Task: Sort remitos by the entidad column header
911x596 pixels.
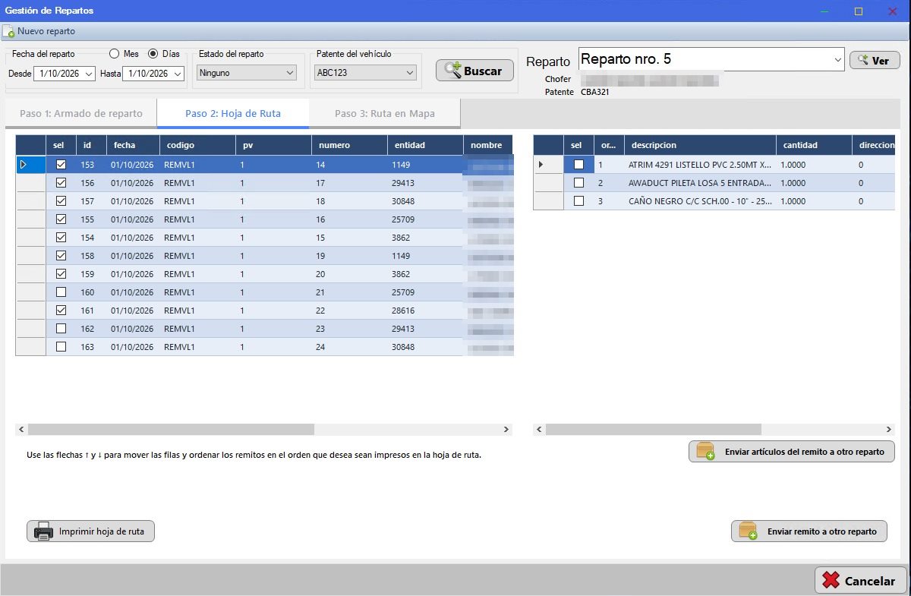Action: pos(425,145)
